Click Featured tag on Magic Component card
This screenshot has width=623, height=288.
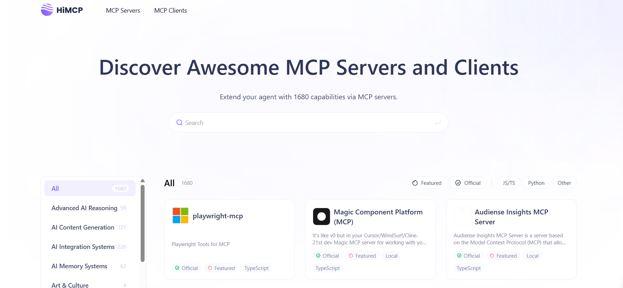(x=362, y=256)
